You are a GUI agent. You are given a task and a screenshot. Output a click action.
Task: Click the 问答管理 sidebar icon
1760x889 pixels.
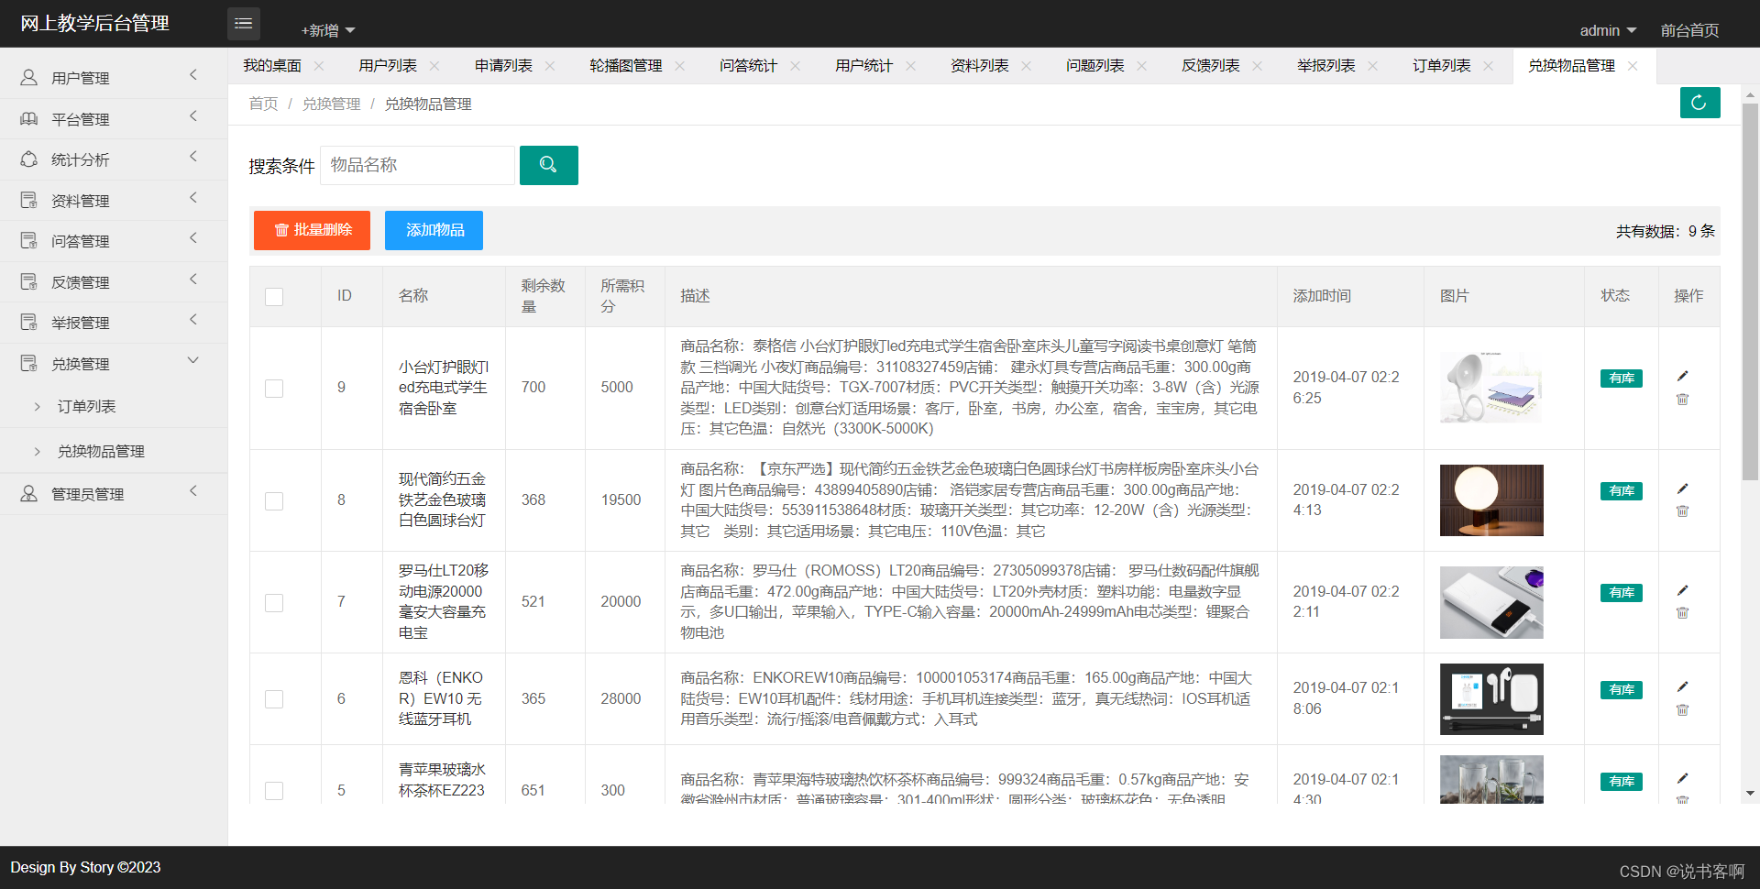point(29,241)
